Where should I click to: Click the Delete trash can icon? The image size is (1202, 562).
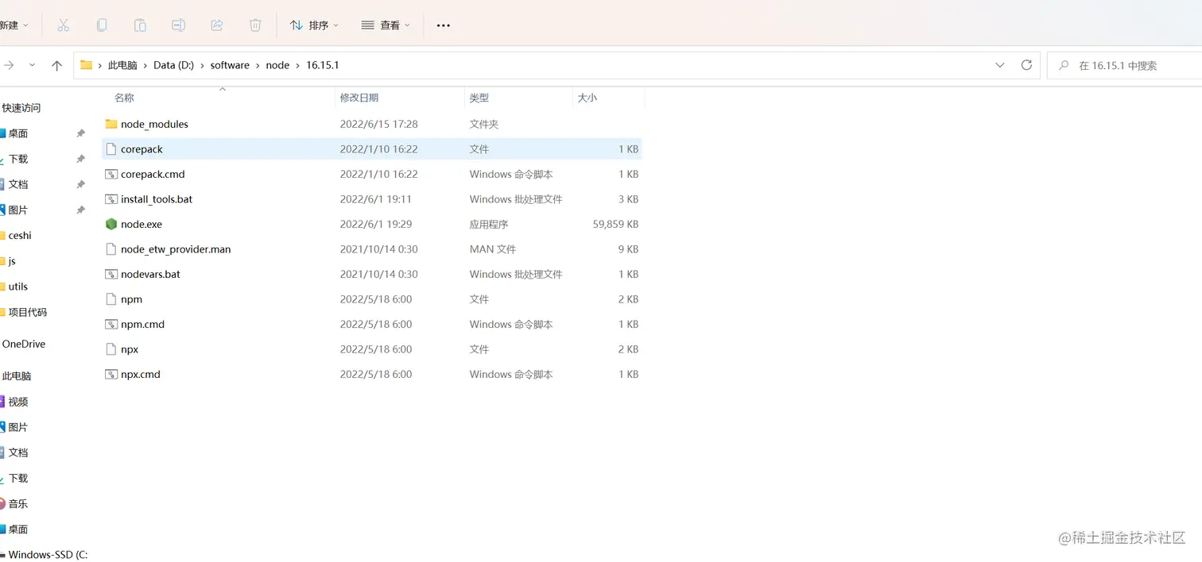[255, 25]
